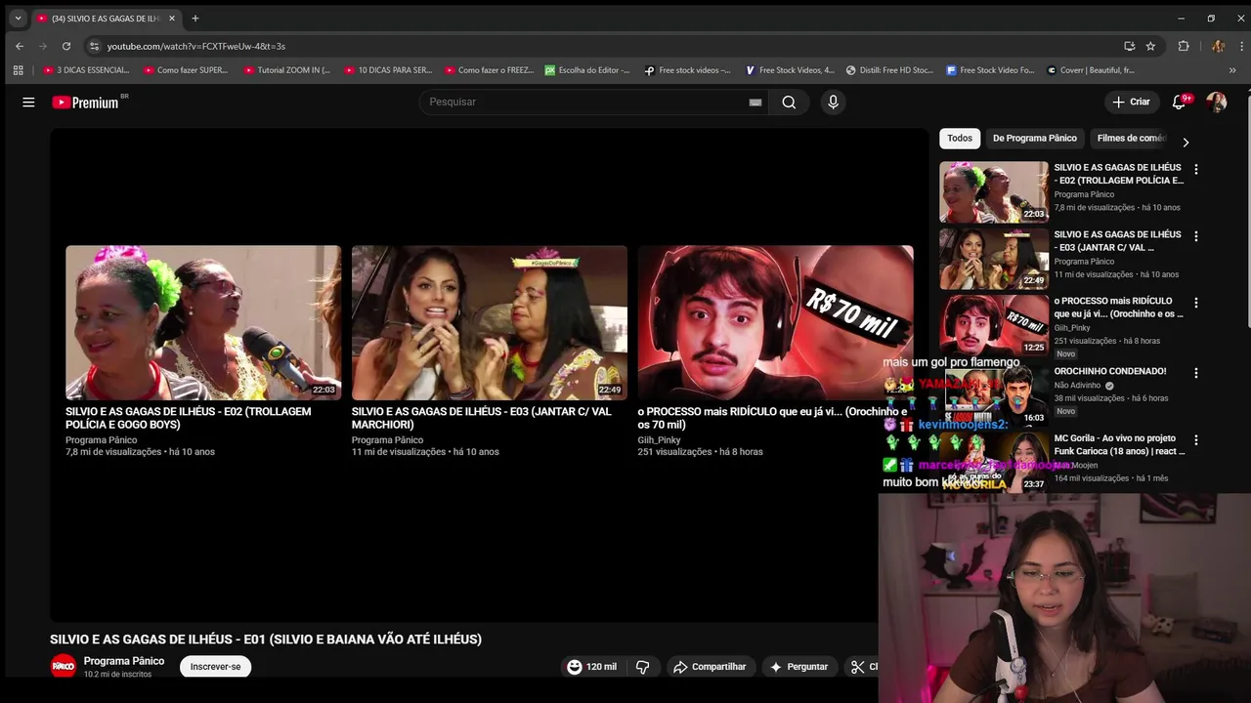Dislike the video

642,667
